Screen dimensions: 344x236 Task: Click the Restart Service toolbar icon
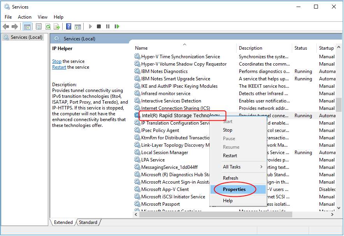[117, 26]
